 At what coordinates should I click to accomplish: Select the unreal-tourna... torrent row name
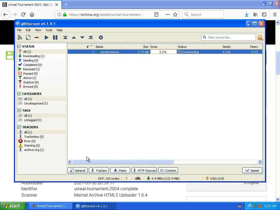110,52
